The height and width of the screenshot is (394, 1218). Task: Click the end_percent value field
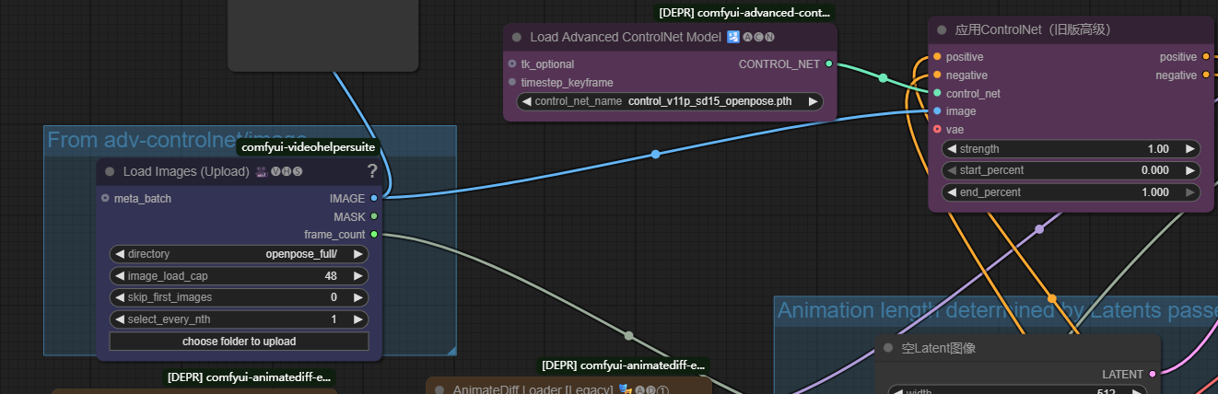1071,192
